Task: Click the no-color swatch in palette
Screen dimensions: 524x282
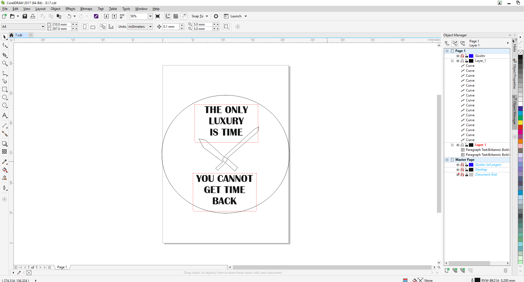Action: [520, 52]
